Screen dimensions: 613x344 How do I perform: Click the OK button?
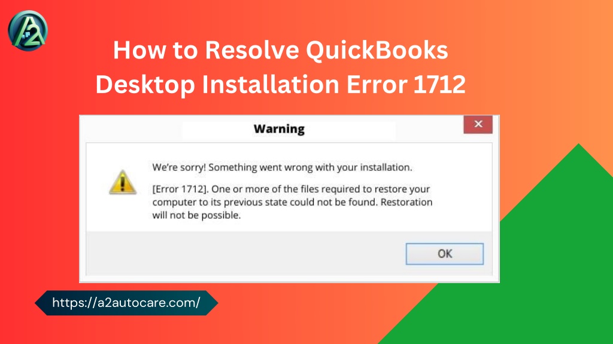[445, 254]
